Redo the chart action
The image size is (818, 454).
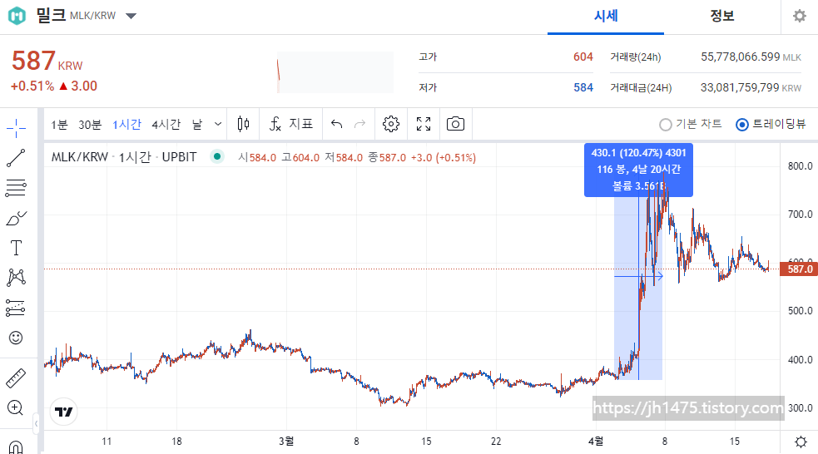360,124
